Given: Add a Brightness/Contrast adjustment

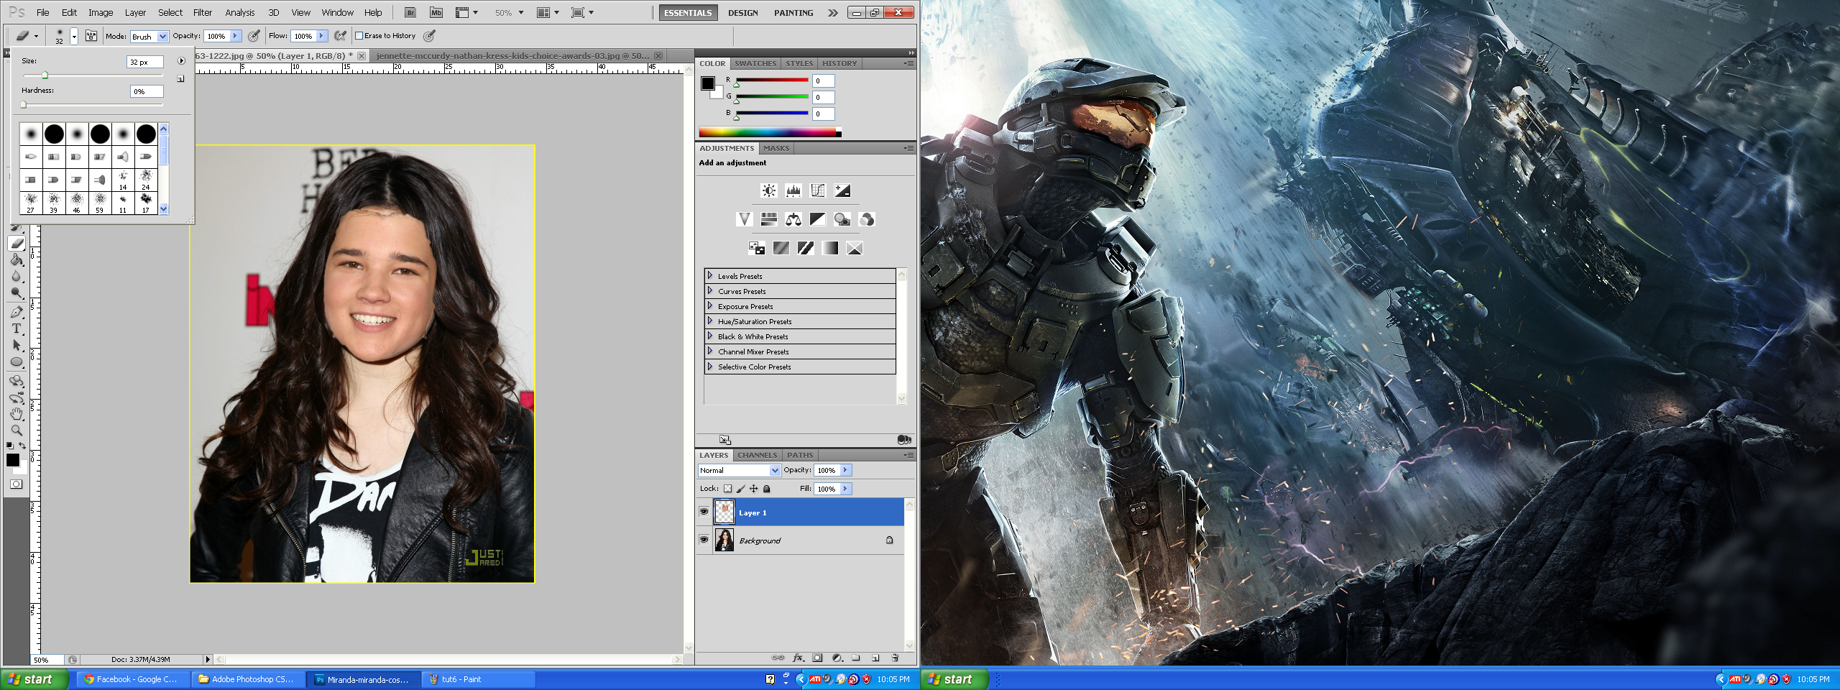Looking at the screenshot, I should [x=769, y=190].
